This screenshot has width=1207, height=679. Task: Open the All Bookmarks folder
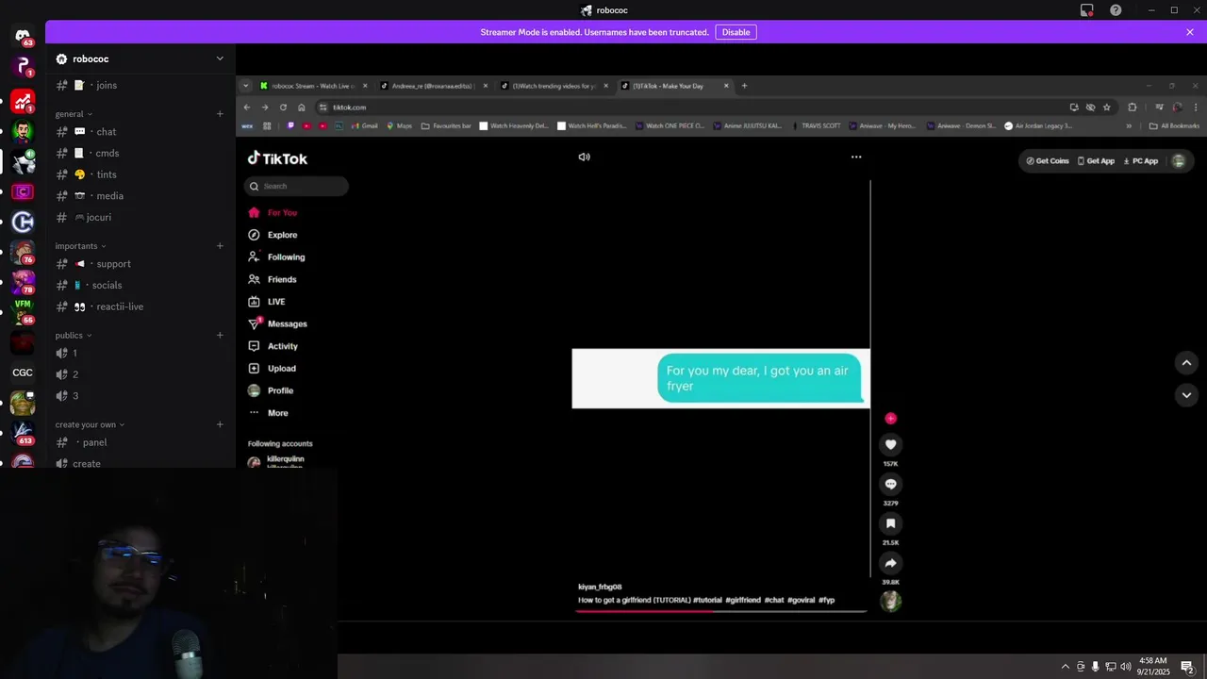[x=1174, y=125]
